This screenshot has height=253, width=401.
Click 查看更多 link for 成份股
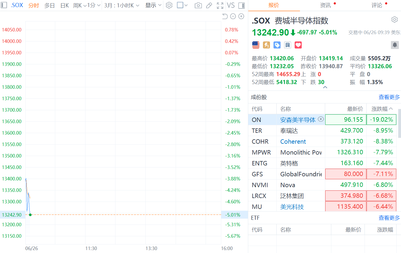[x=389, y=97]
